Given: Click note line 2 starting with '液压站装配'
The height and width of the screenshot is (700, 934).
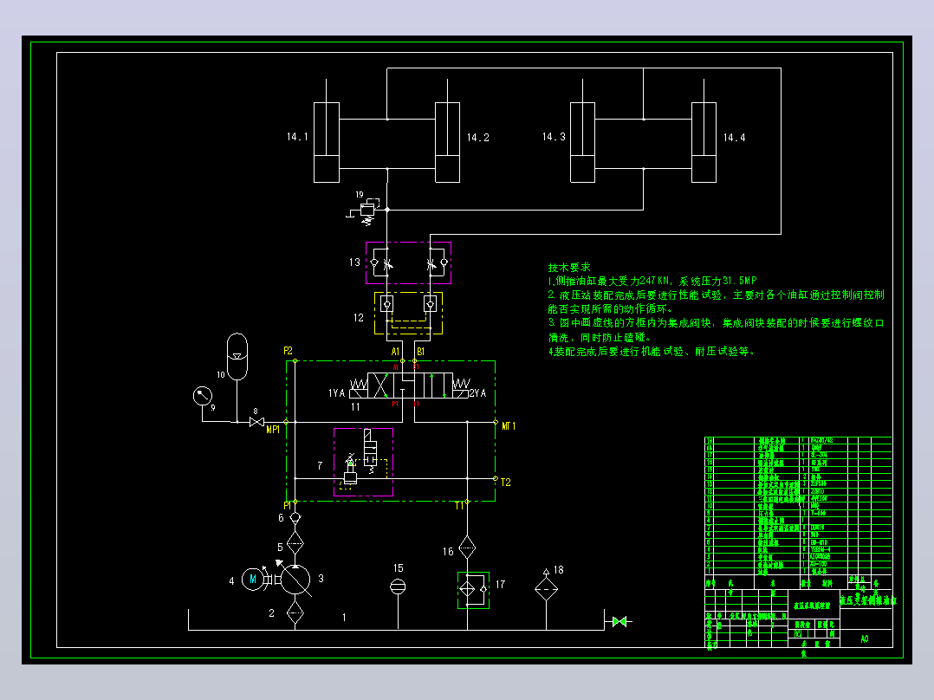Looking at the screenshot, I should (x=716, y=301).
